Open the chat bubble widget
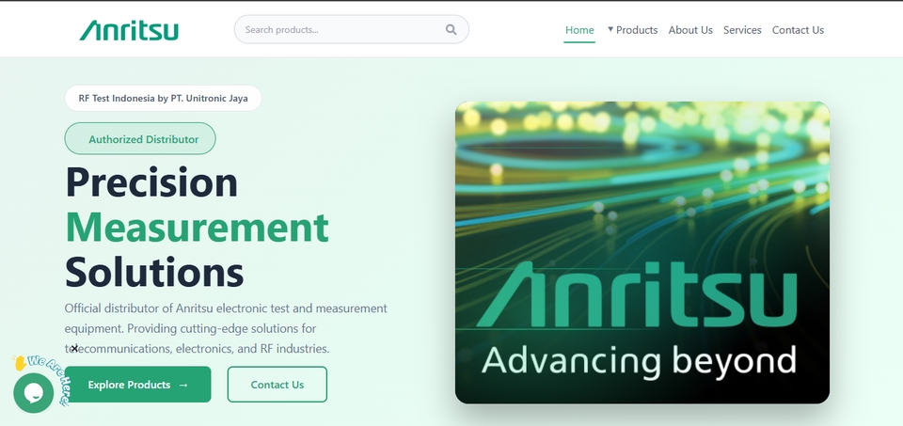This screenshot has height=426, width=903. 34,392
